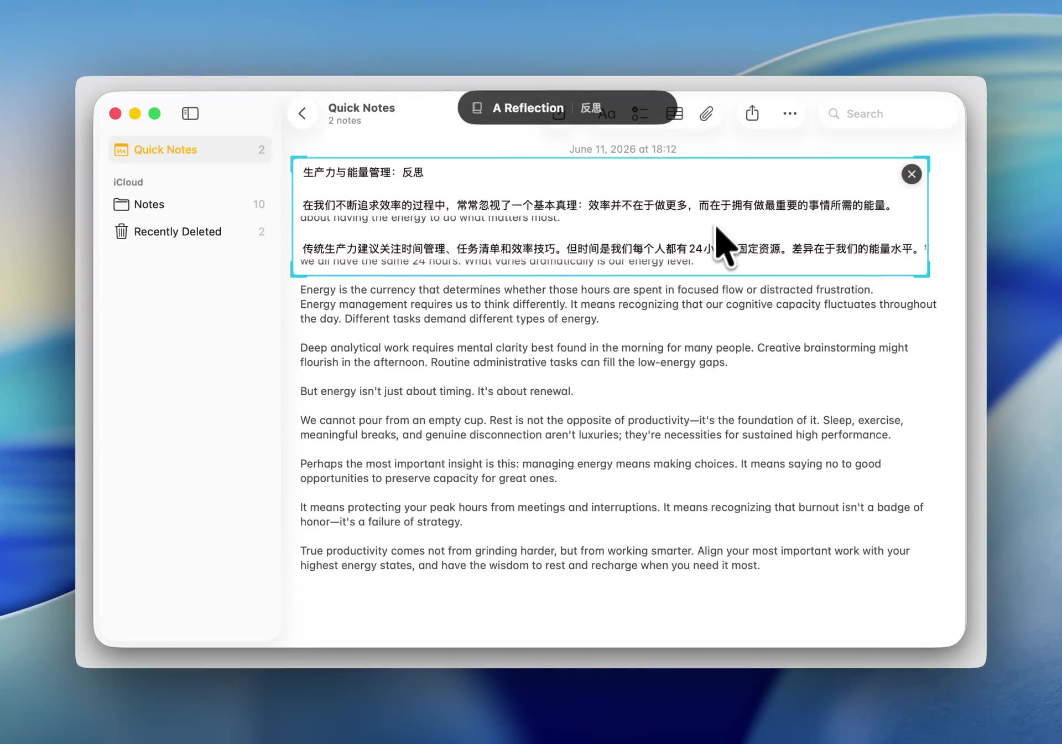Click the June 11, 2026 at 18:12 date

pyautogui.click(x=623, y=149)
